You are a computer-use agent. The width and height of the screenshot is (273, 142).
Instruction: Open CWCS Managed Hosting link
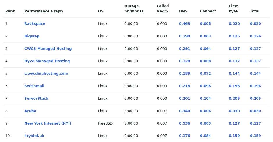point(48,49)
